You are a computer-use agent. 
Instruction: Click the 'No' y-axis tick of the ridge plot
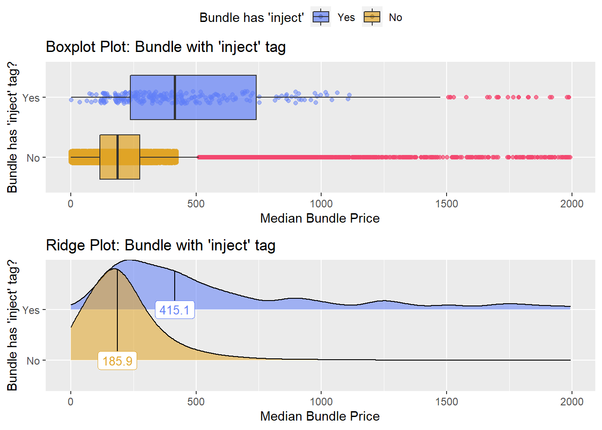click(x=33, y=361)
